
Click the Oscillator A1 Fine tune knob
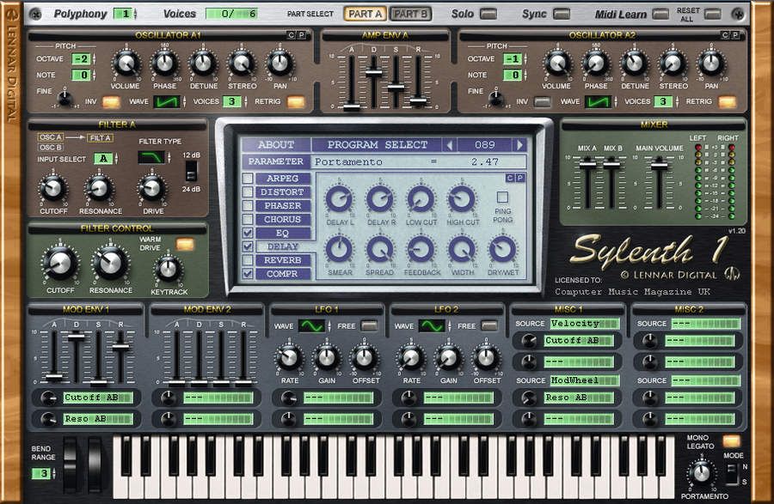(x=64, y=98)
